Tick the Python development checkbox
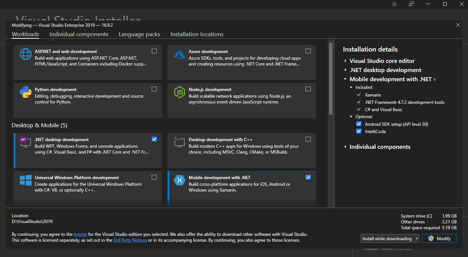This screenshot has height=257, width=468. [x=154, y=89]
